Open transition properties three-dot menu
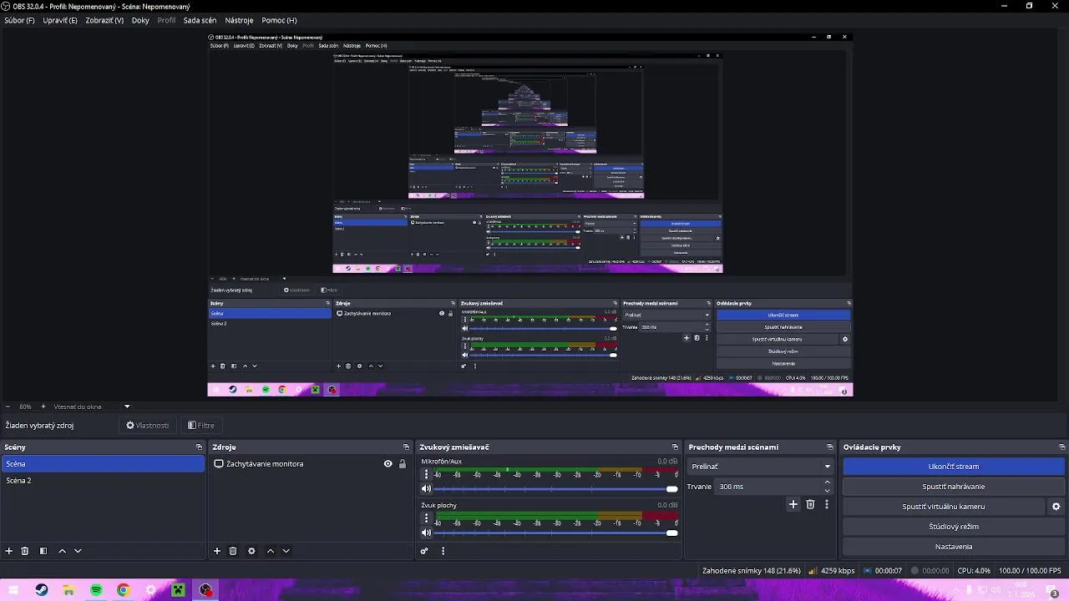Image resolution: width=1069 pixels, height=601 pixels. point(827,504)
